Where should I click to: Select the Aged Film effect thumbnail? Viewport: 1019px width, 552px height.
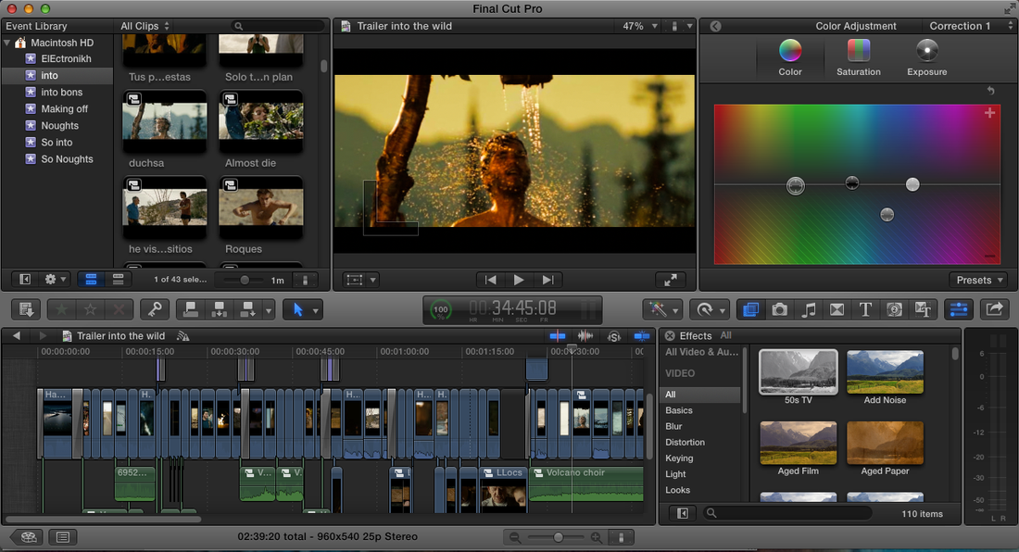(x=798, y=443)
